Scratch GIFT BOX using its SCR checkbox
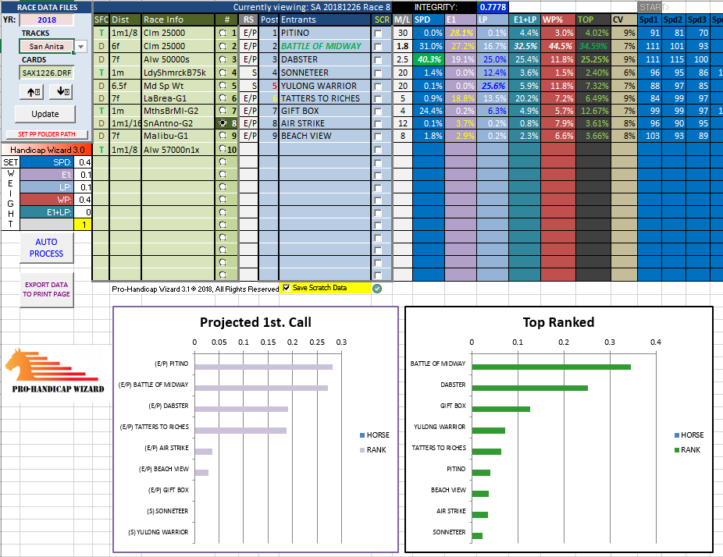 [x=379, y=111]
